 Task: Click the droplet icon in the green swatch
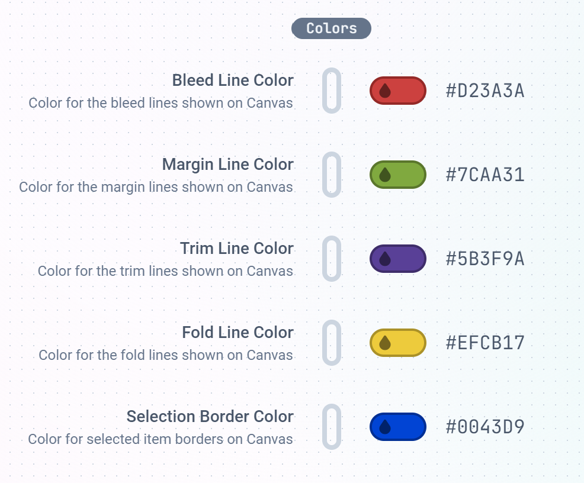pyautogui.click(x=385, y=175)
